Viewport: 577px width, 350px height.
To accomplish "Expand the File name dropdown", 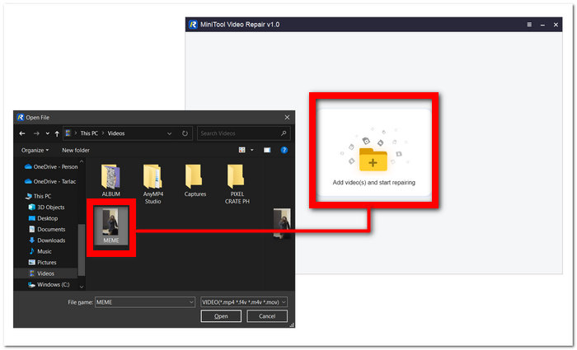I will 191,302.
